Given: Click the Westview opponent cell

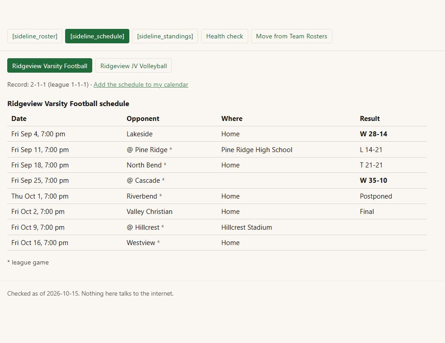Looking at the screenshot, I should [143, 243].
